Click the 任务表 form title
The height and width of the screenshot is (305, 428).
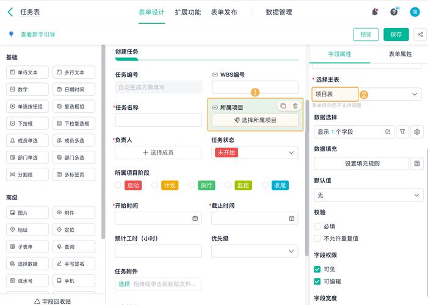[x=30, y=12]
